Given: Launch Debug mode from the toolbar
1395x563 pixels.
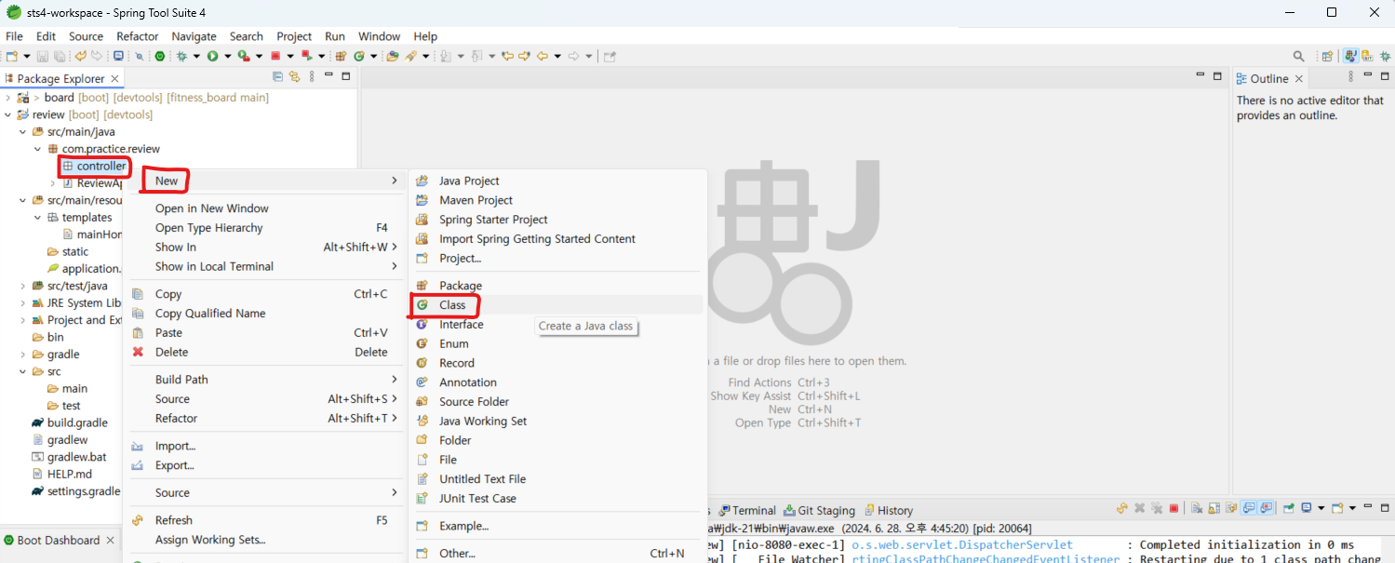Looking at the screenshot, I should tap(182, 55).
